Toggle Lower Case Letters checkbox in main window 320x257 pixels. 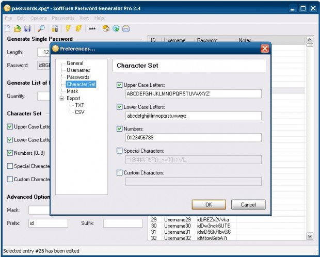(x=10, y=140)
